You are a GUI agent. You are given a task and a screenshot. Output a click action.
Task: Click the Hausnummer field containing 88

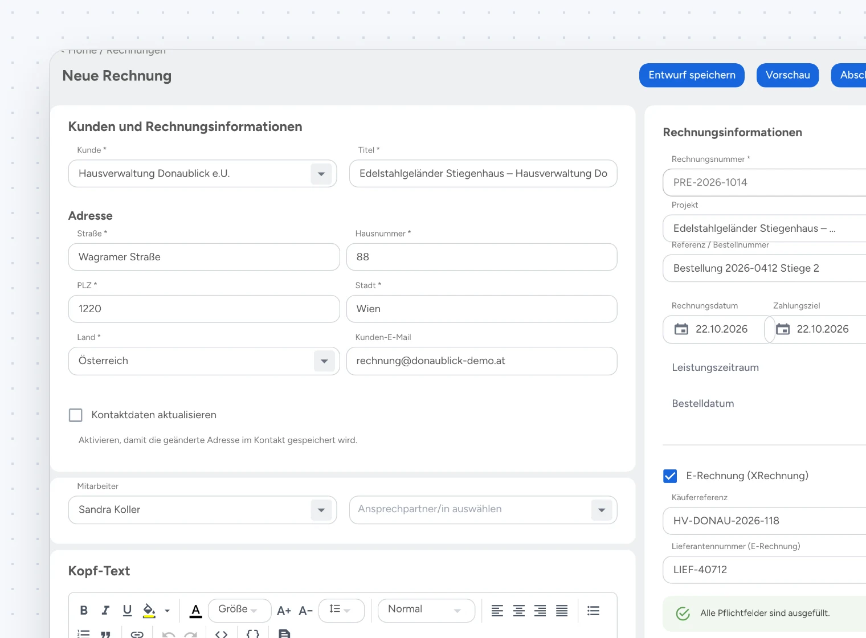pos(481,257)
